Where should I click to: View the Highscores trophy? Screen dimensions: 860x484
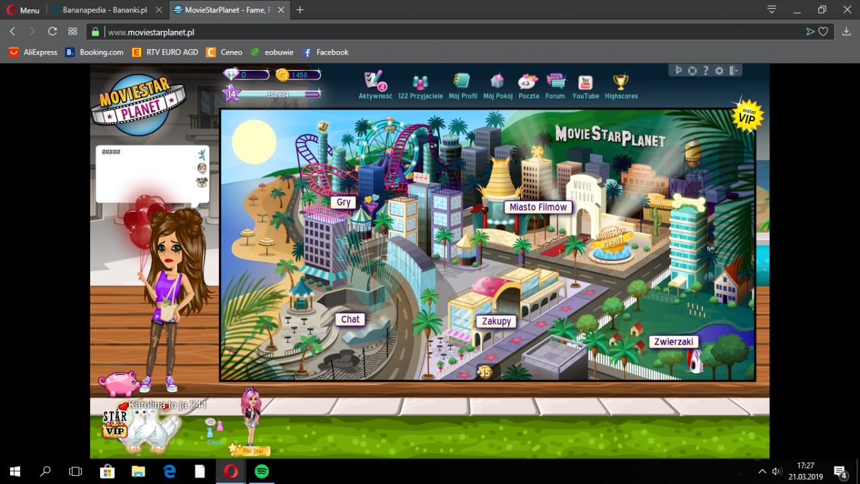coord(621,86)
